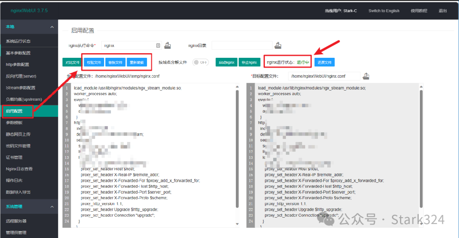The image size is (459, 238).
Task: Click the nginx目录 input field
Action: pyautogui.click(x=242, y=45)
